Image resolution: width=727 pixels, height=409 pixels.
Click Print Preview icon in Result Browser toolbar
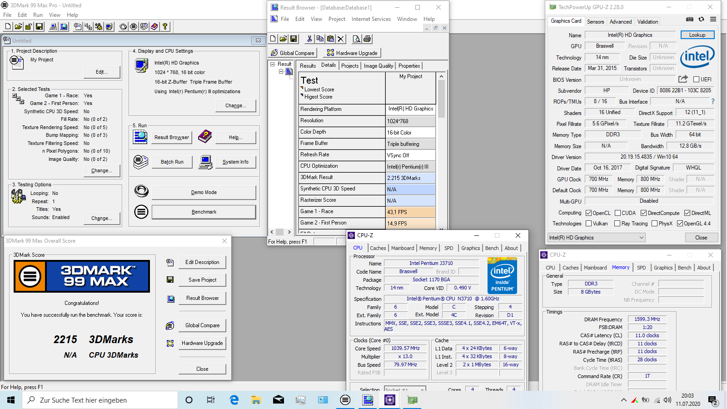pos(357,39)
